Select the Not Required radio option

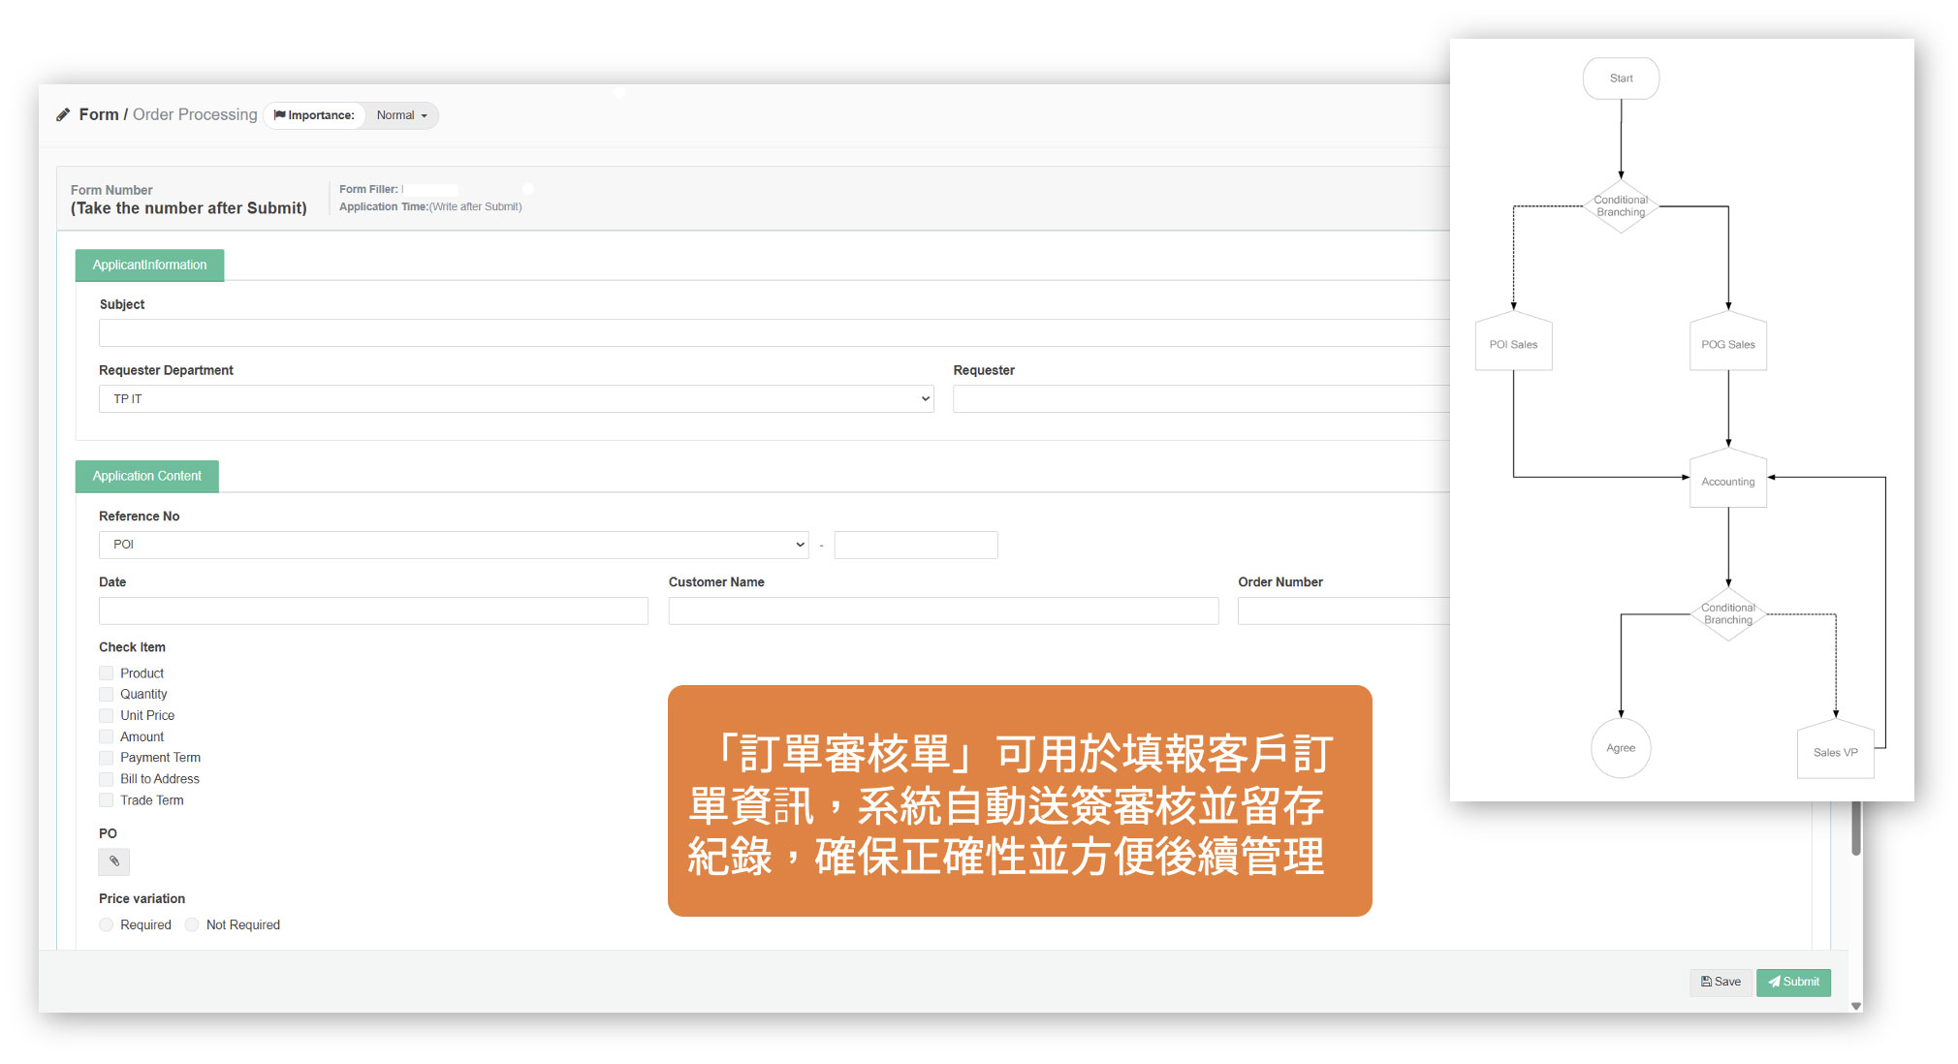[x=192, y=925]
